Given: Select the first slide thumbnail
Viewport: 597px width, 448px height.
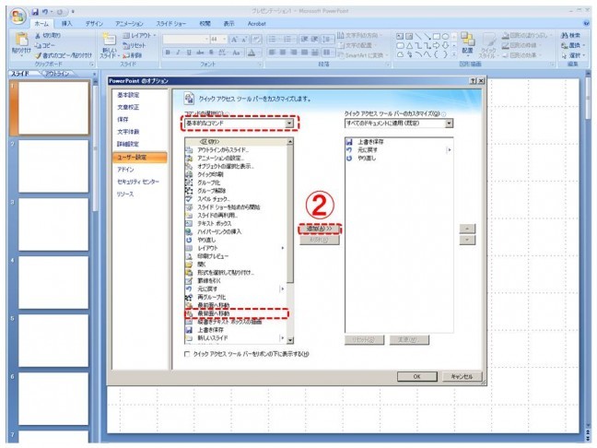Looking at the screenshot, I should point(53,106).
